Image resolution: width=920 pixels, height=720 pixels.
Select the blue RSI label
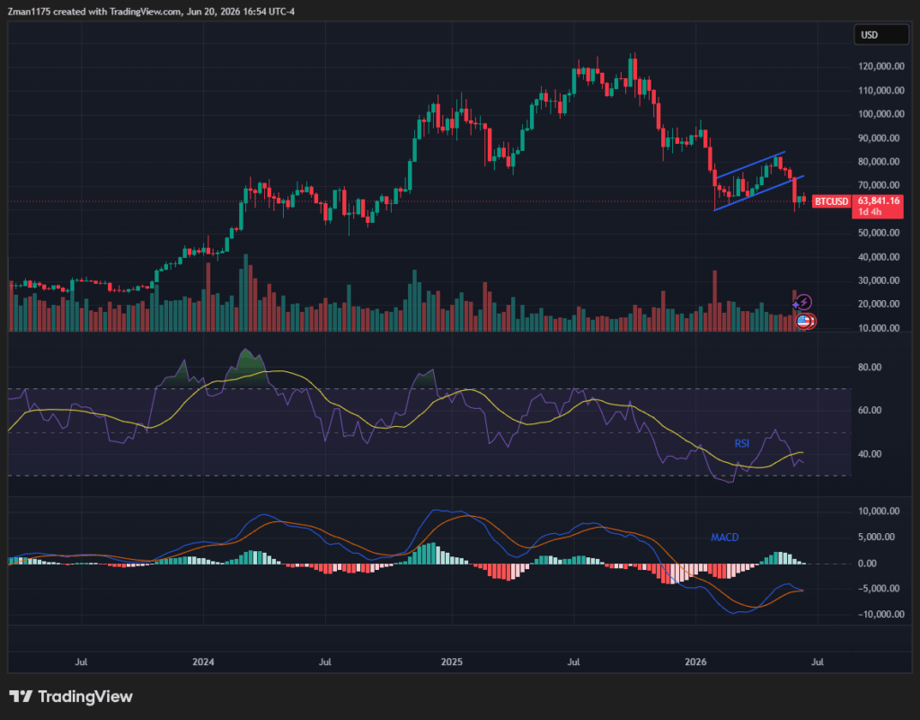tap(742, 444)
